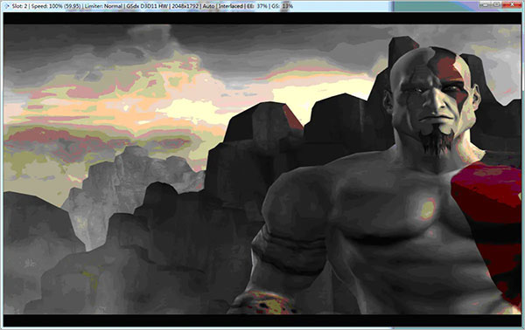Click the gauntlet on Kratos's forearm

coord(264,302)
